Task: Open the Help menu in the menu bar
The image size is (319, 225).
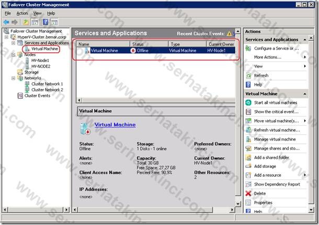Action: [x=51, y=14]
